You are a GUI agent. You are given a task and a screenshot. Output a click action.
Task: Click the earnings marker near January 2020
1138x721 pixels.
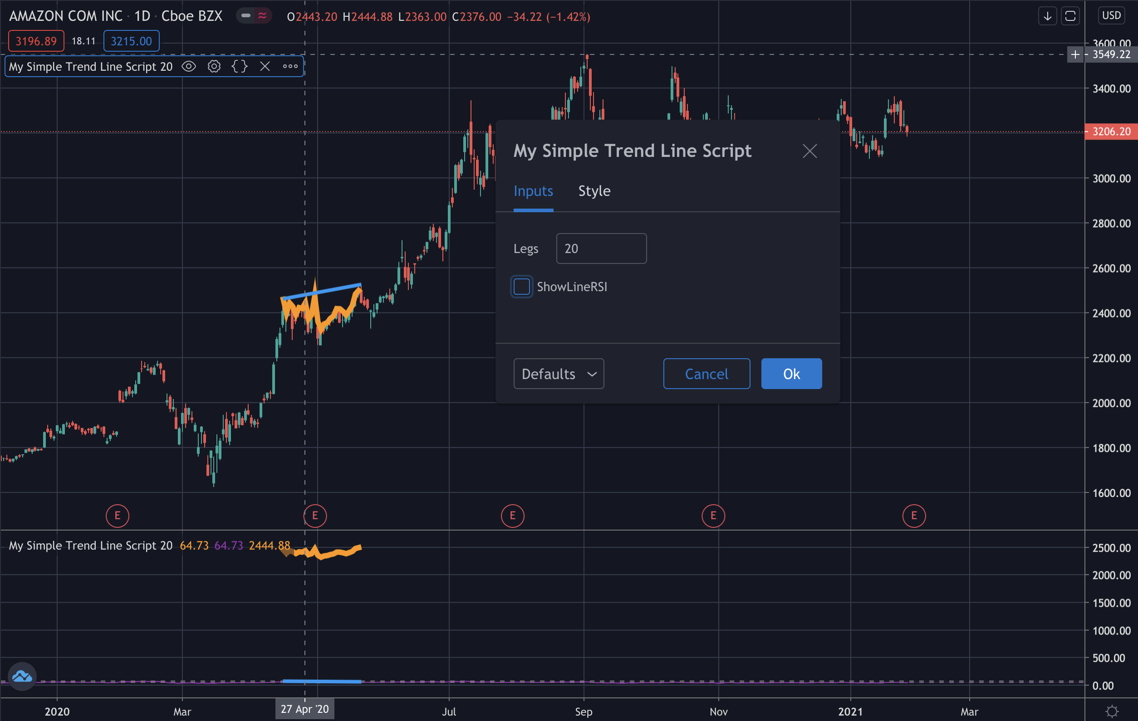click(x=118, y=516)
